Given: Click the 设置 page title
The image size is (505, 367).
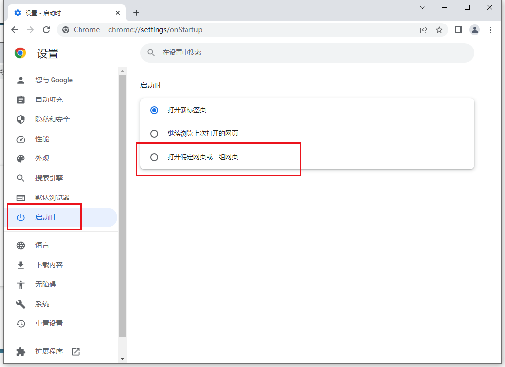Looking at the screenshot, I should click(48, 54).
